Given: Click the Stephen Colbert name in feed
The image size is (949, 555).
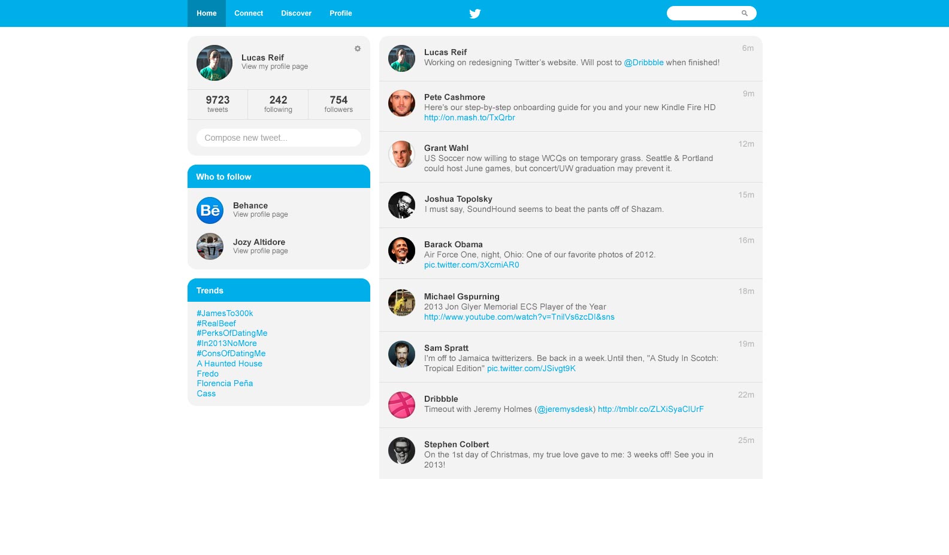Looking at the screenshot, I should (x=457, y=444).
